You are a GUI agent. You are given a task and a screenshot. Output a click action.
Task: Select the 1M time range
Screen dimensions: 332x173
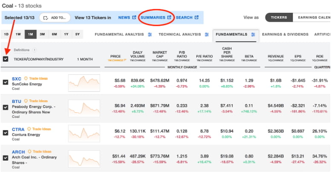click(31, 34)
